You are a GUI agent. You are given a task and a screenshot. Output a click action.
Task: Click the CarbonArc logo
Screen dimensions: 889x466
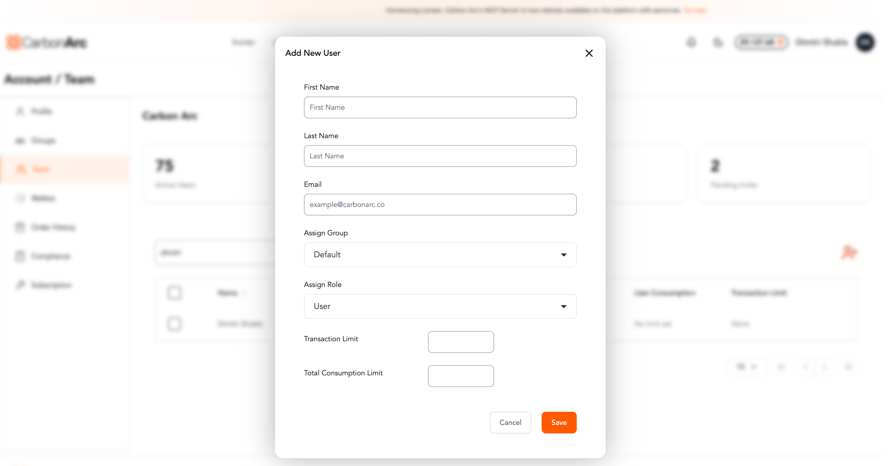(47, 42)
